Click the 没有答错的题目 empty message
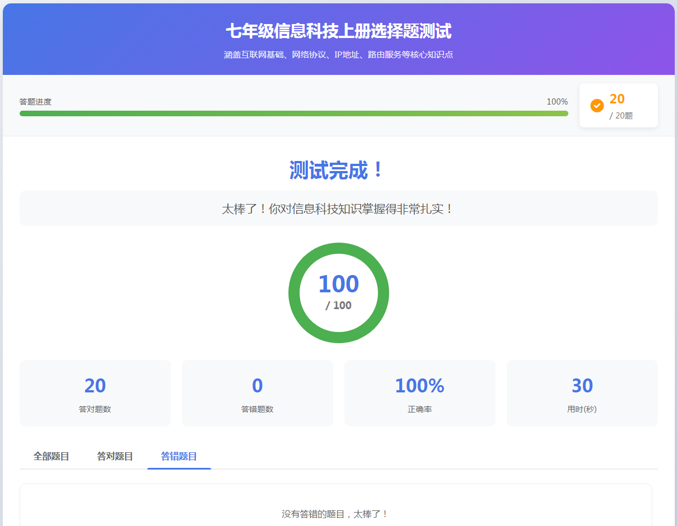This screenshot has width=677, height=526. 335,514
